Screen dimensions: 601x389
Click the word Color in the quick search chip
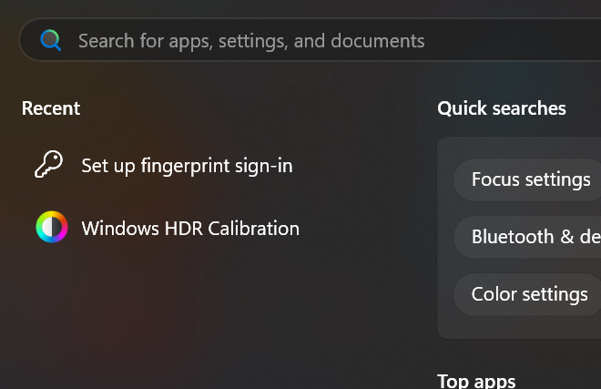point(494,294)
